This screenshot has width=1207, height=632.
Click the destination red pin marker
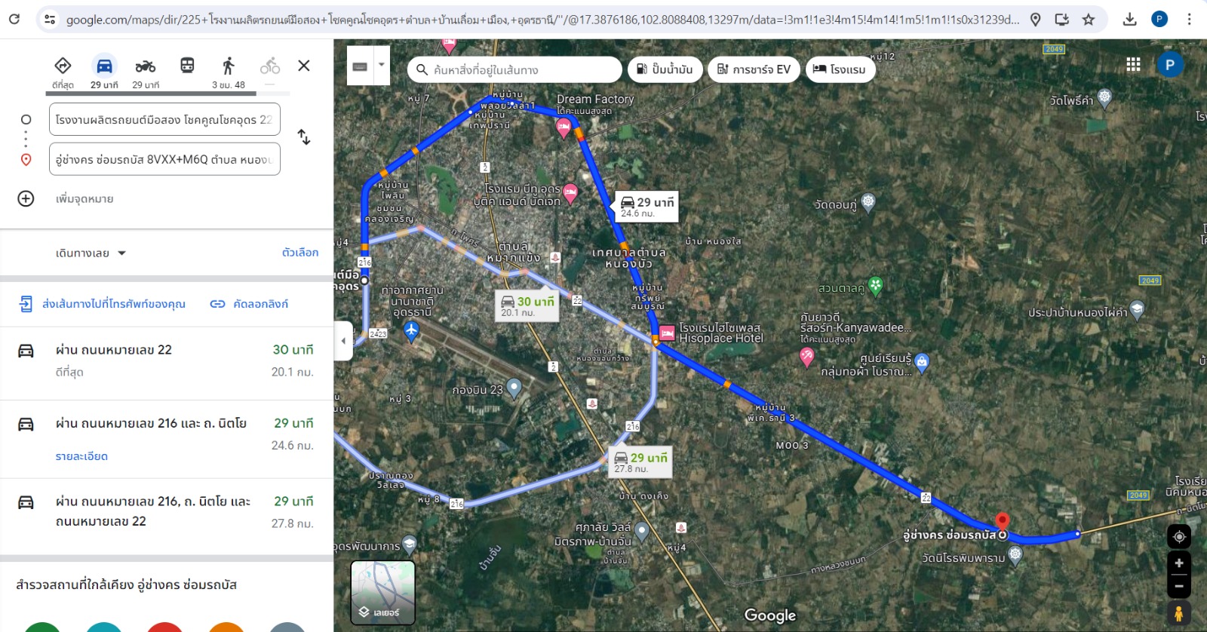(1002, 520)
